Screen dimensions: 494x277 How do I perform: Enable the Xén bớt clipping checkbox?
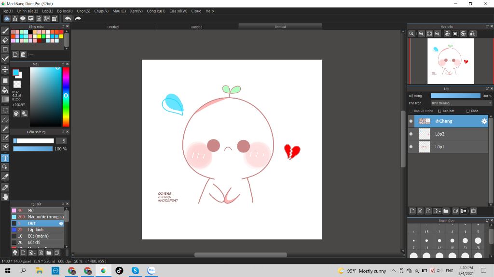(x=439, y=111)
